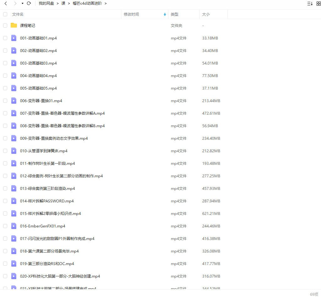
Task: Open file 019-第三部分渲染RS和OC.mp4
Action: coord(47,263)
